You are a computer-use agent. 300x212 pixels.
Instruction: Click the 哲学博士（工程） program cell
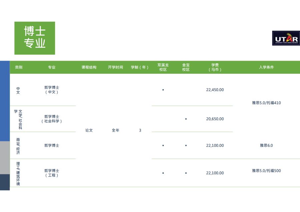coord(52,173)
